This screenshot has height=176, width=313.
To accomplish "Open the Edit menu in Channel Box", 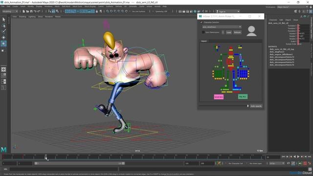I will (281, 20).
